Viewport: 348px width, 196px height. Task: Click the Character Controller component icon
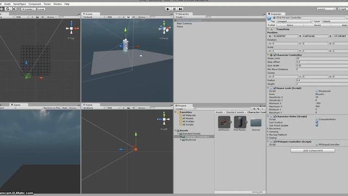click(x=271, y=55)
